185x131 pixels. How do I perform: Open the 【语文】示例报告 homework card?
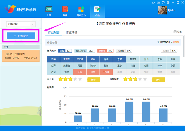(21, 56)
